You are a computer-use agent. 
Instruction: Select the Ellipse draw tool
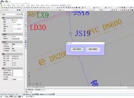pyautogui.click(x=26, y=31)
